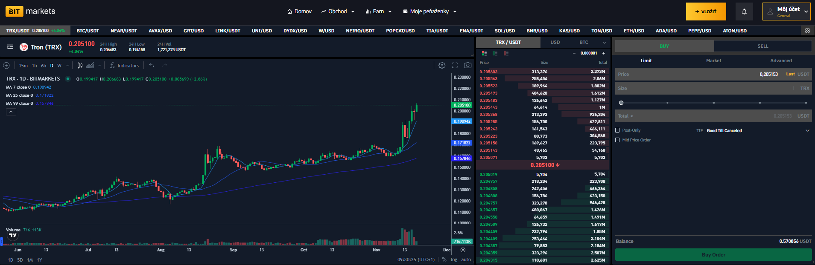Switch to the BUY tab

coord(664,46)
